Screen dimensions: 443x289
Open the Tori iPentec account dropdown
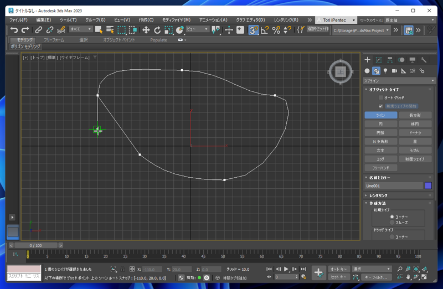pyautogui.click(x=336, y=20)
